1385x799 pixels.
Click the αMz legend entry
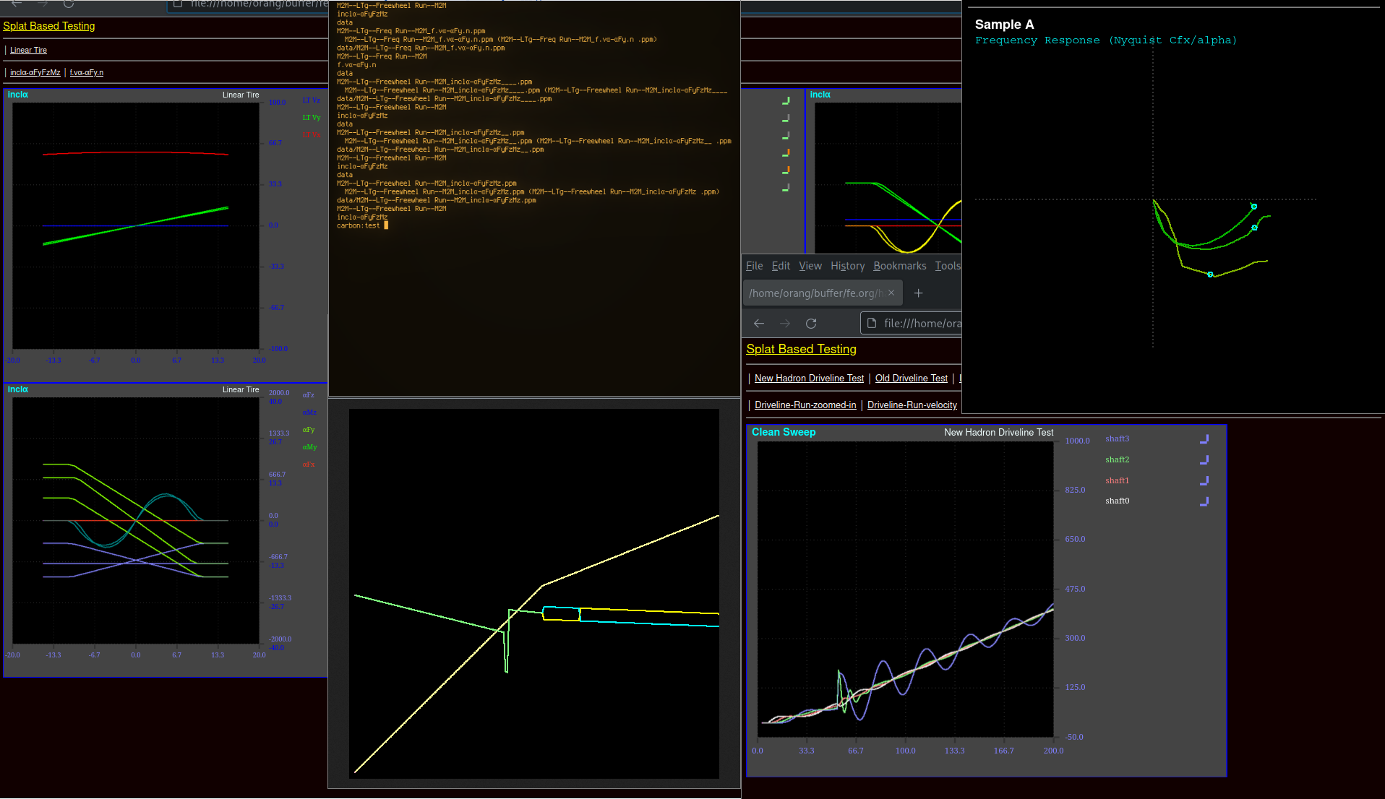pos(309,413)
